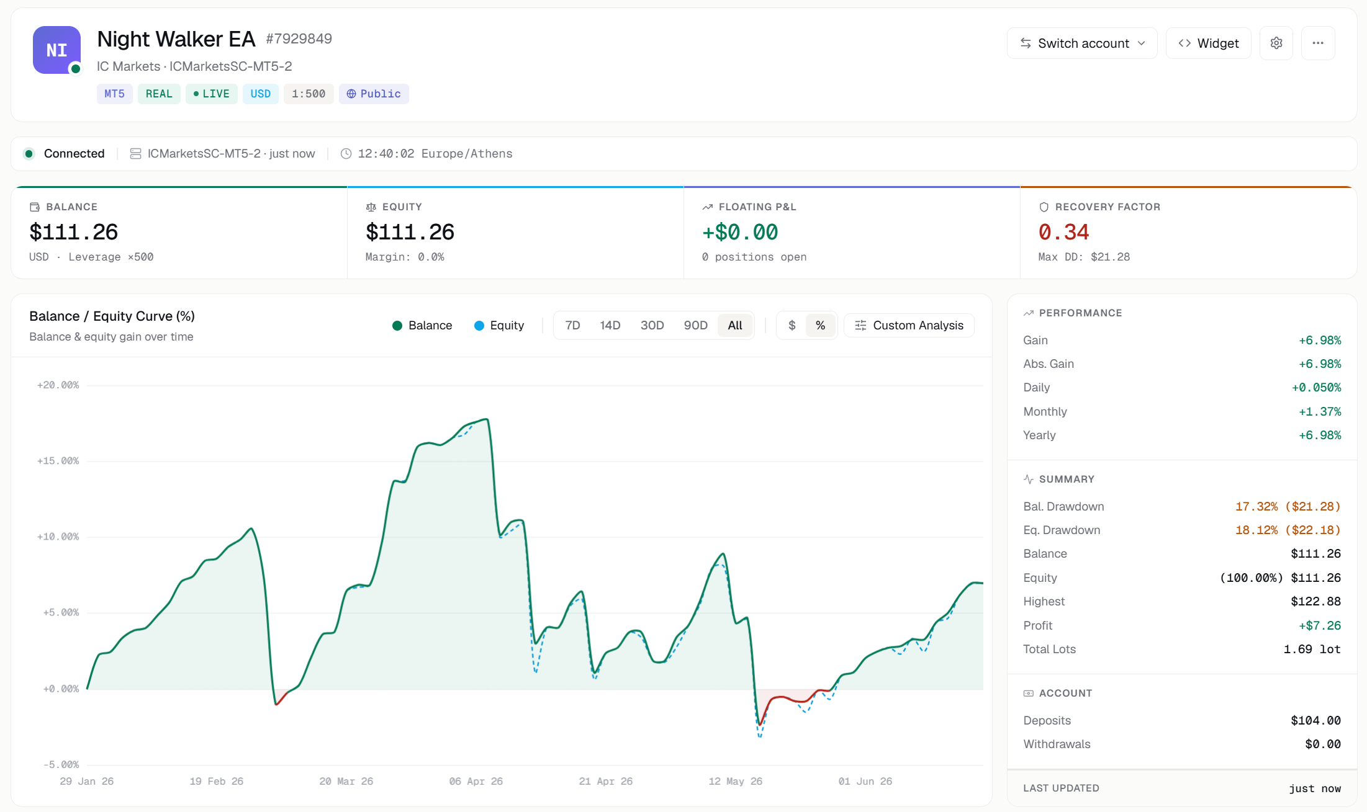This screenshot has width=1367, height=812.
Task: Click the green LIVE status badge
Action: coord(211,94)
